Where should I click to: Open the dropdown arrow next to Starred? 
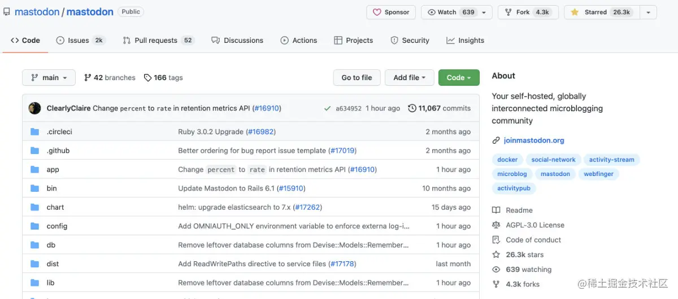tap(649, 12)
